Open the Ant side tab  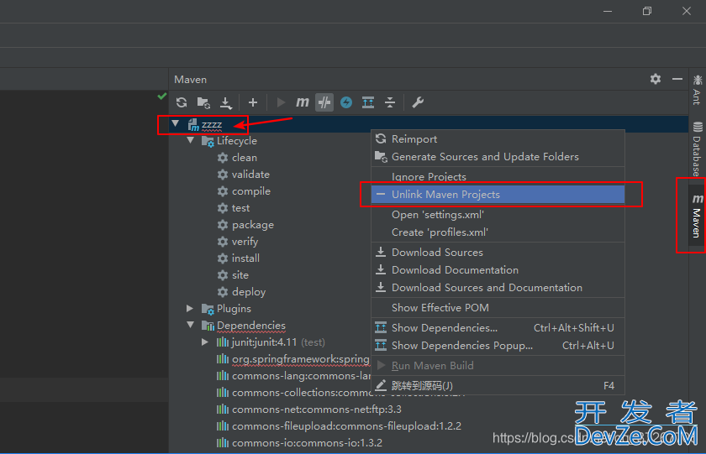(x=697, y=90)
